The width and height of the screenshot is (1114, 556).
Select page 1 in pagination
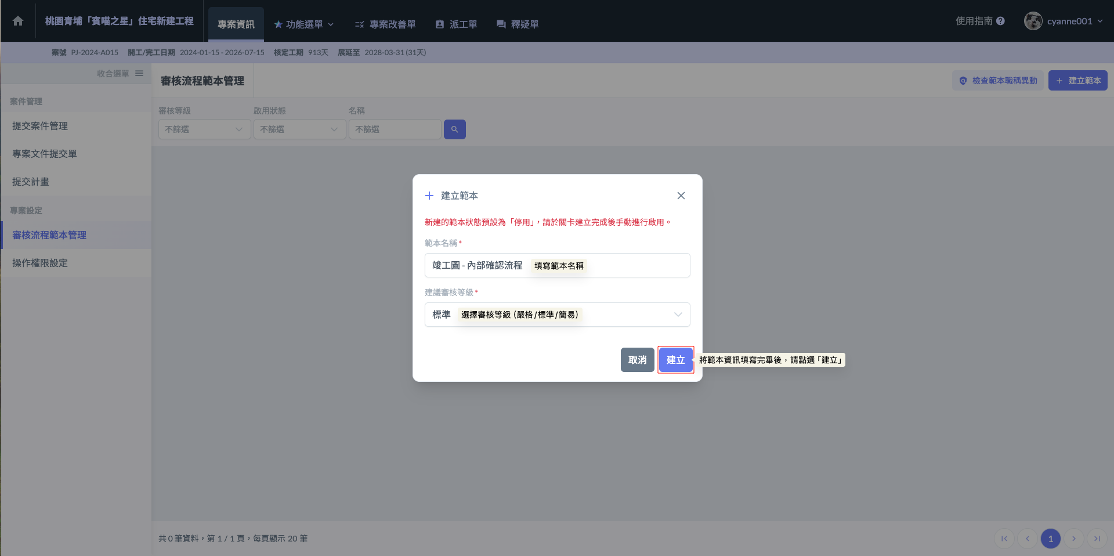[x=1051, y=539]
